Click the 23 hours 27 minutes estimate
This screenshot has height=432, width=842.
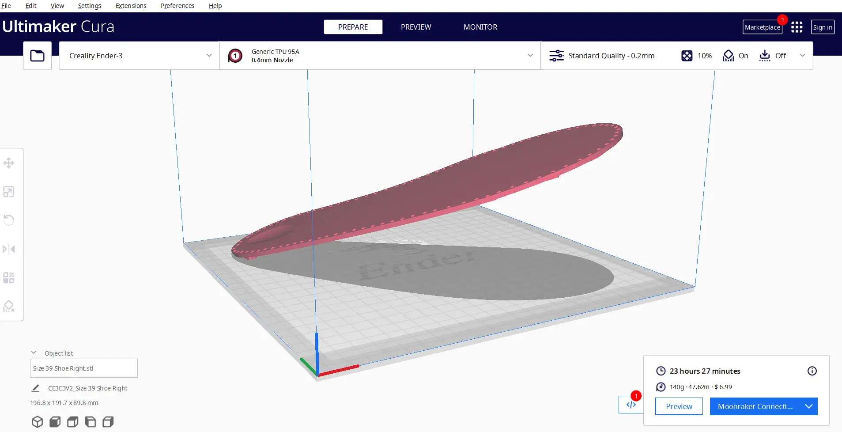tap(705, 371)
